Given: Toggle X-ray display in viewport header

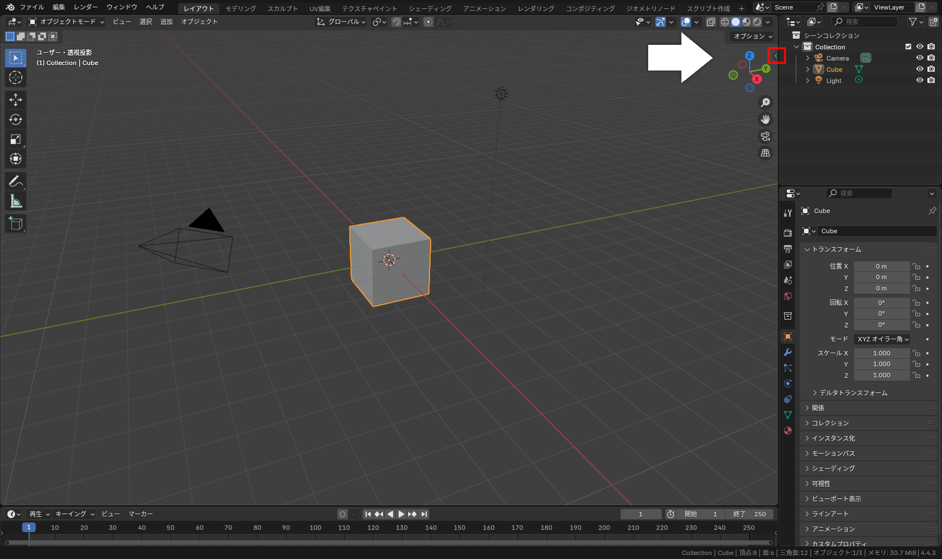Looking at the screenshot, I should [710, 22].
